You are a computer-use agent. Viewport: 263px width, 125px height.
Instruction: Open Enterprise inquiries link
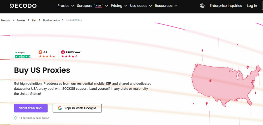pyautogui.click(x=226, y=6)
